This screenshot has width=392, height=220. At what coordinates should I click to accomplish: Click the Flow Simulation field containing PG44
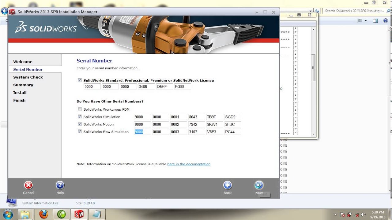point(233,132)
